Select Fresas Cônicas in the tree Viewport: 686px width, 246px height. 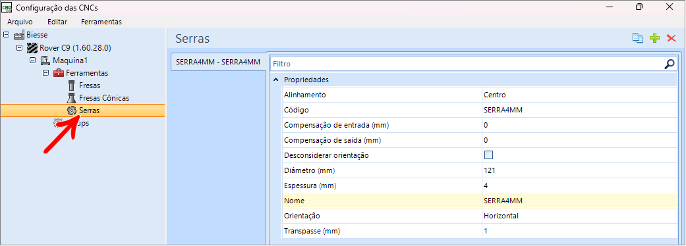coord(104,98)
